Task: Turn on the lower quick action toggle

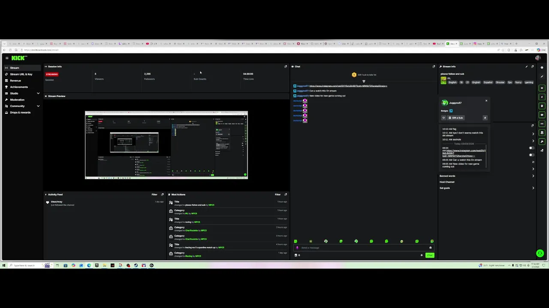Action: 531,155
